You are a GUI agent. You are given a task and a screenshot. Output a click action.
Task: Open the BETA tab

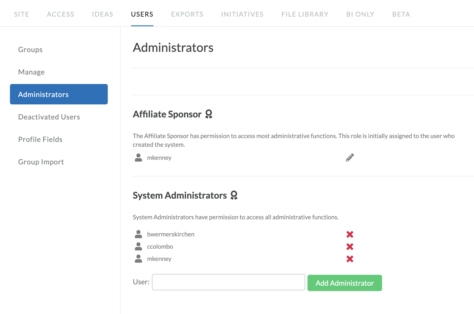click(401, 14)
